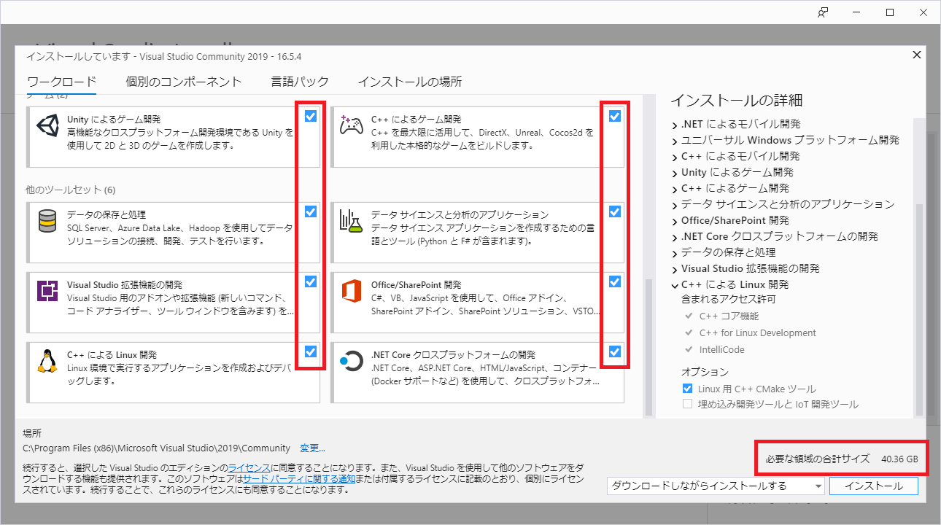Click the 含まれるアクセス許可 label

pyautogui.click(x=728, y=300)
